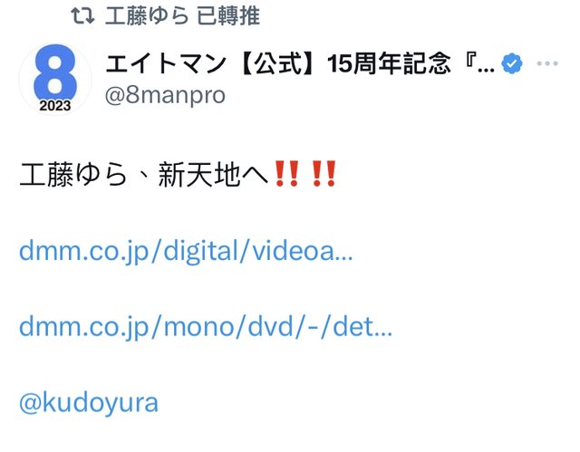The width and height of the screenshot is (580, 452).
Task: Open the blue 8 profile avatar
Action: pos(55,78)
